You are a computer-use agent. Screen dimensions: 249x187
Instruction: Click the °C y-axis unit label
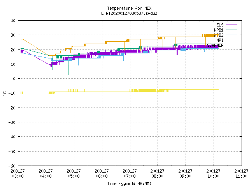(4, 93)
